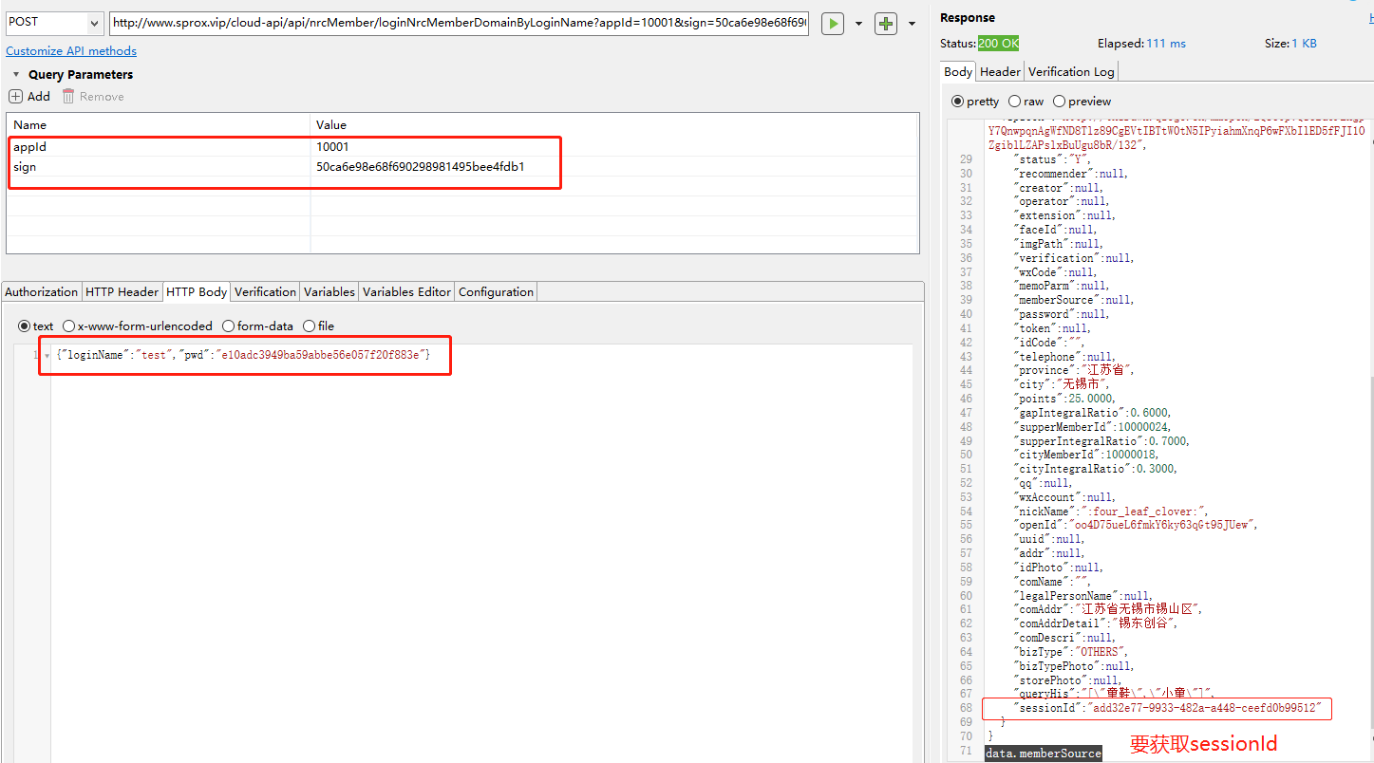Click into the request URL field
The width and height of the screenshot is (1374, 763).
459,23
